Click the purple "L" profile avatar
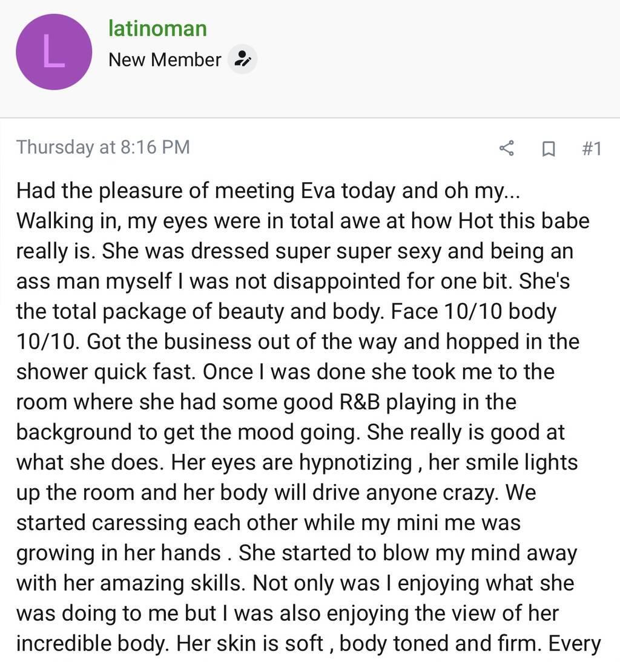620x662 pixels. pyautogui.click(x=54, y=52)
